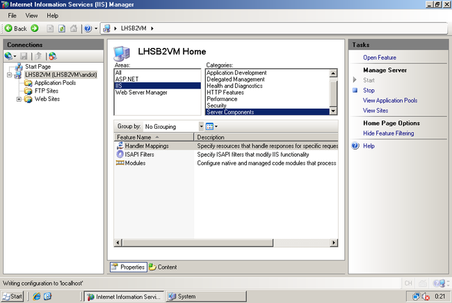Click View Application Pools link

tap(390, 100)
